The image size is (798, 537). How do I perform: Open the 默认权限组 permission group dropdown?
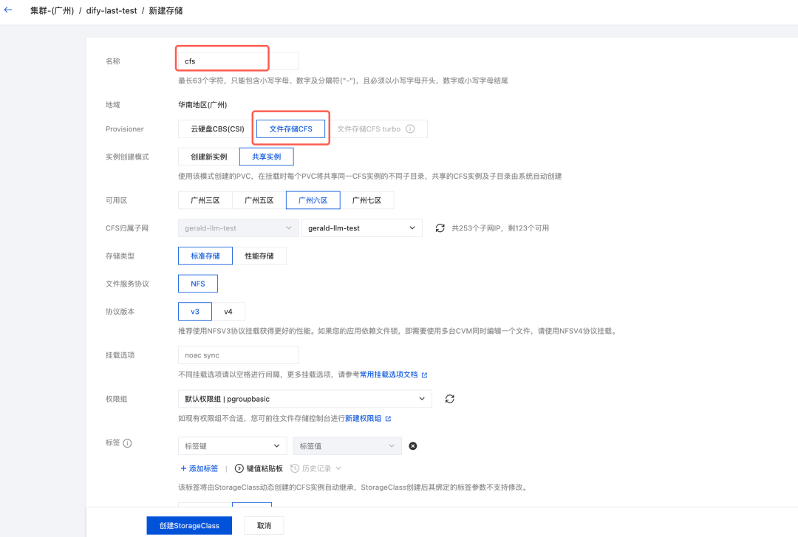tap(304, 398)
